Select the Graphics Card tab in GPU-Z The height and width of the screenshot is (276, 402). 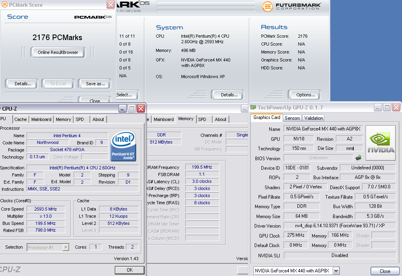(267, 117)
